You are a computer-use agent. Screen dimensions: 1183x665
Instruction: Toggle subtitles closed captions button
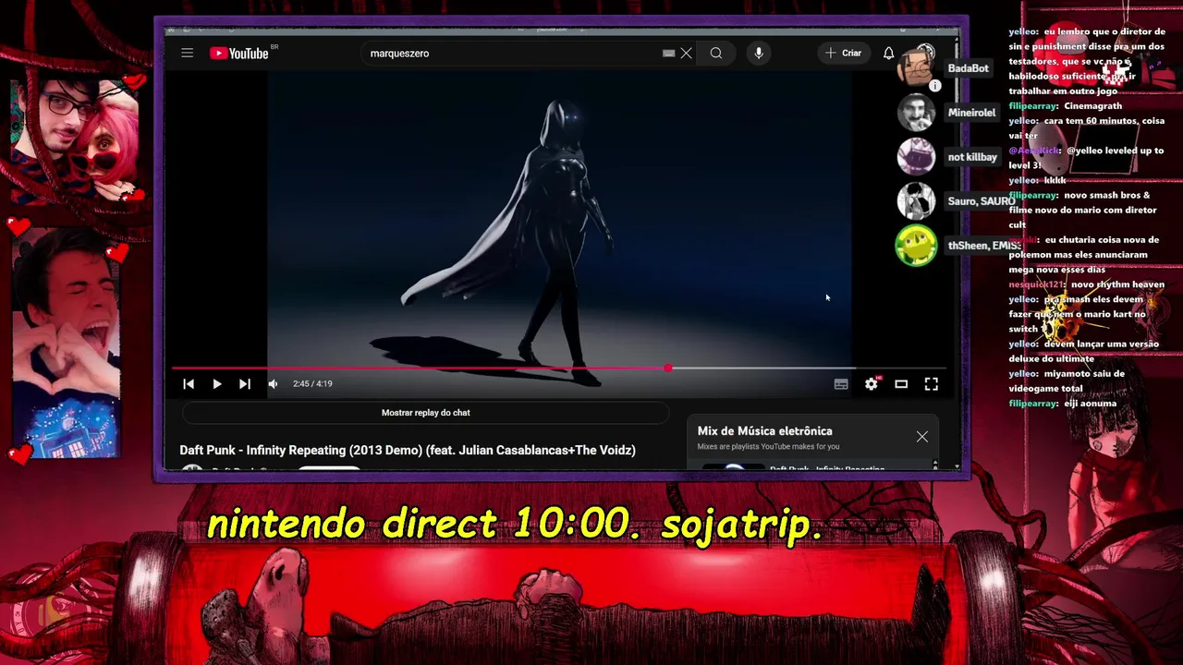click(x=841, y=384)
